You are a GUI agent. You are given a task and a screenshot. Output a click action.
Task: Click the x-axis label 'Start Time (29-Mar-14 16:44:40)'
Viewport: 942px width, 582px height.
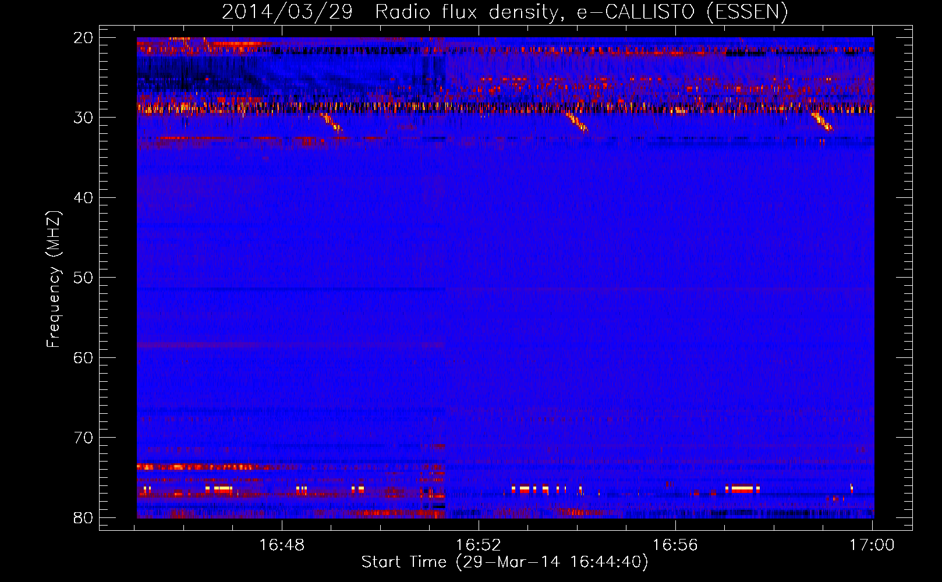tap(505, 562)
